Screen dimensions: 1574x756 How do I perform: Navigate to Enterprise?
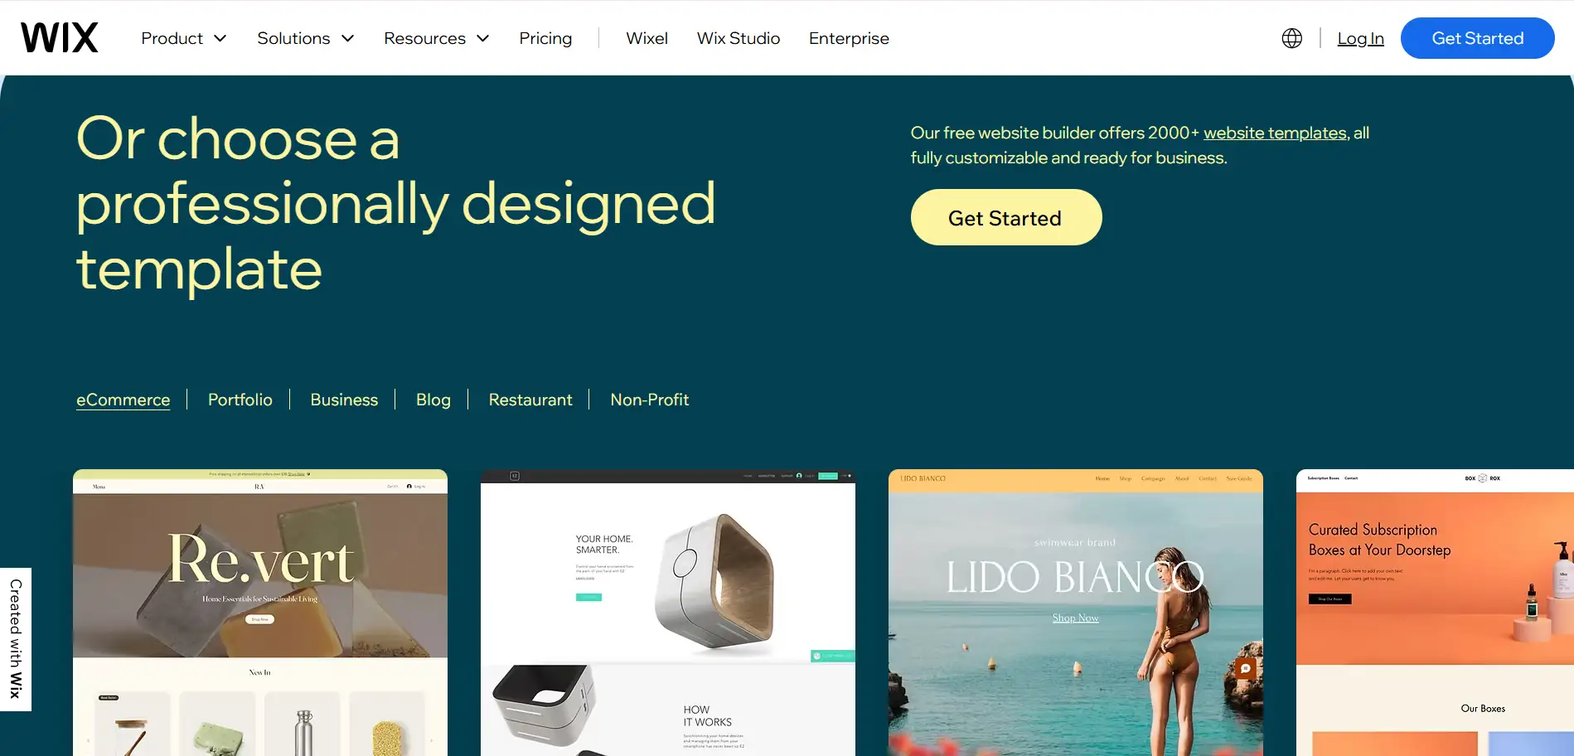pos(849,38)
